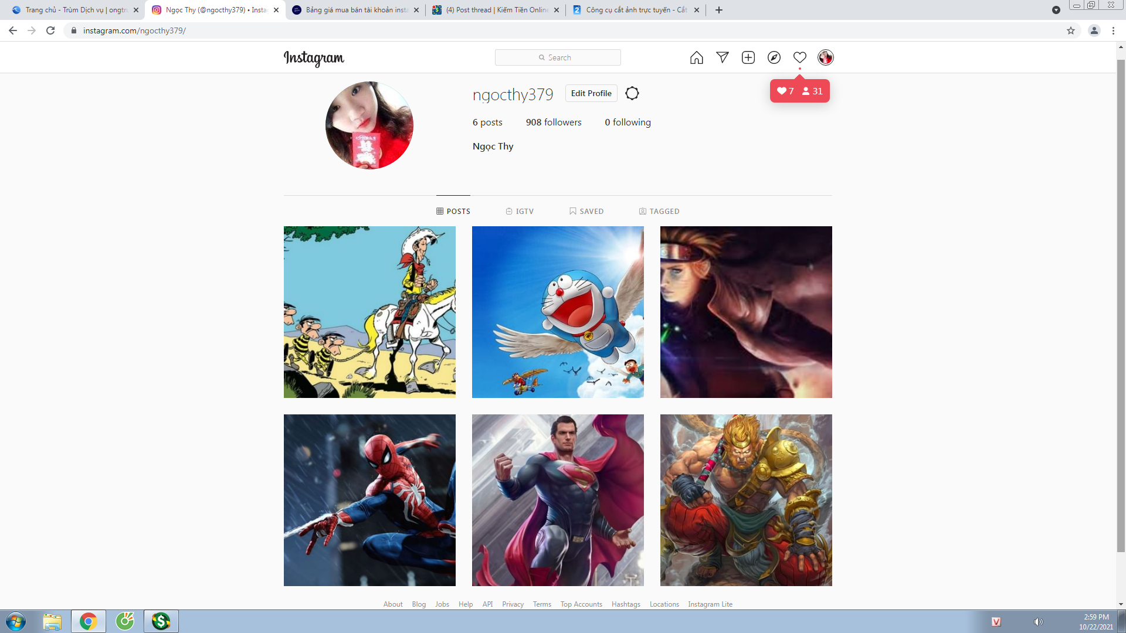1126x633 pixels.
Task: Open activity feed heart icon
Action: [799, 57]
